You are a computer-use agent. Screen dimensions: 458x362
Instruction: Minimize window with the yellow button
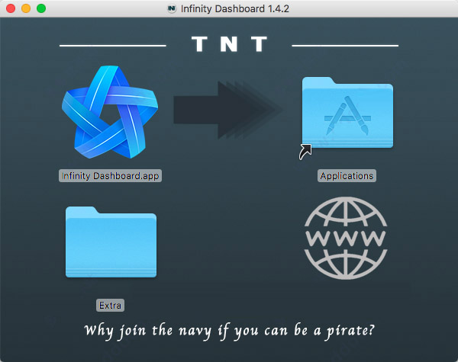26,8
